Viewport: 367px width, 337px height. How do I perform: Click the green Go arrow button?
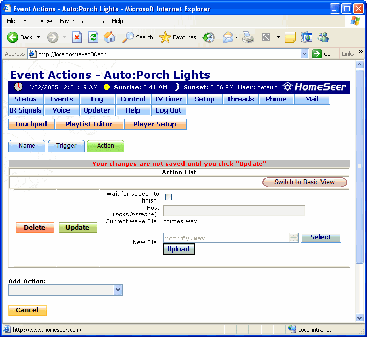point(317,54)
